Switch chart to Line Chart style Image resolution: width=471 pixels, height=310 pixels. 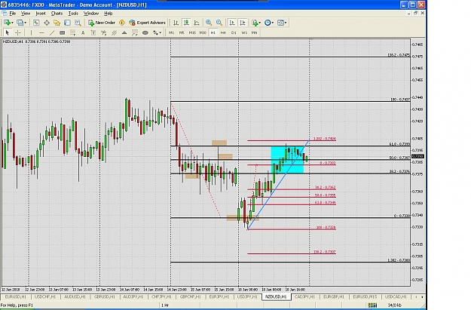click(x=197, y=23)
